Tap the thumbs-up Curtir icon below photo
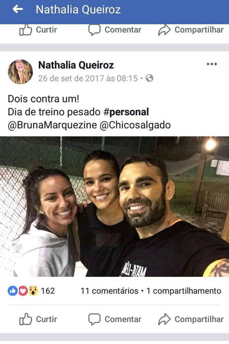Screen dimensions: 229x344 25,319
